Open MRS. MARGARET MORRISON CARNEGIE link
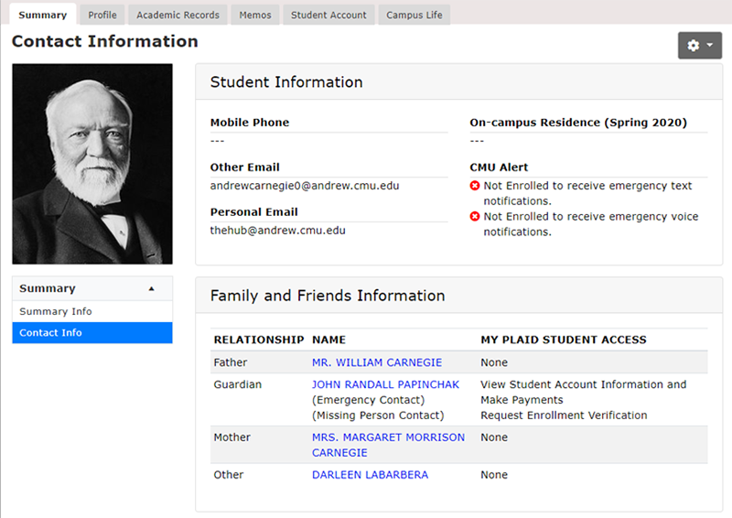Viewport: 732px width, 518px height. pyautogui.click(x=388, y=445)
